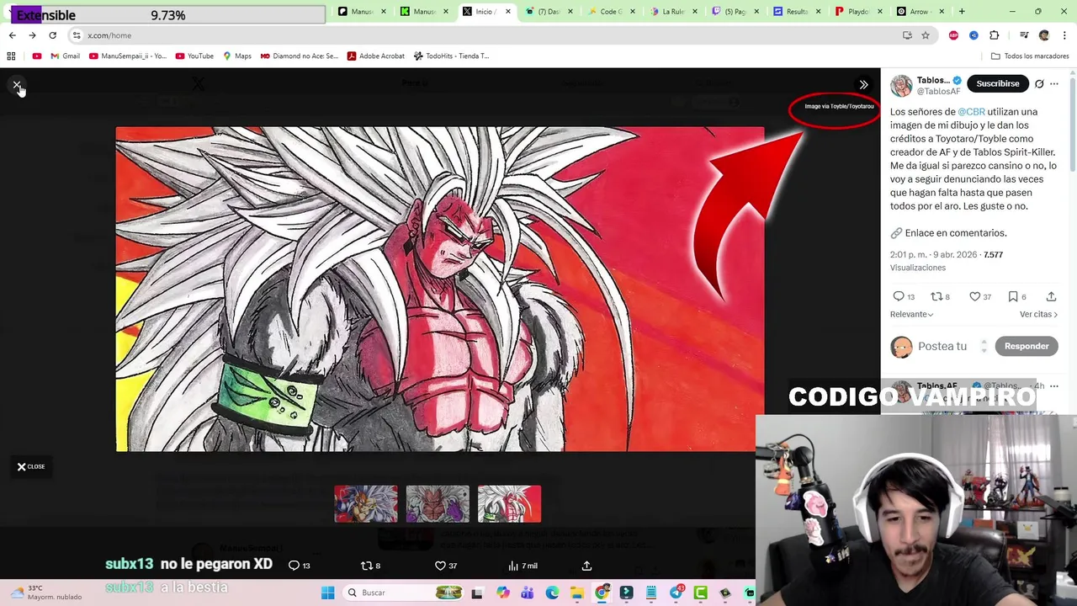
Task: Open the TodoHits - Tienda bookmark
Action: click(x=451, y=56)
